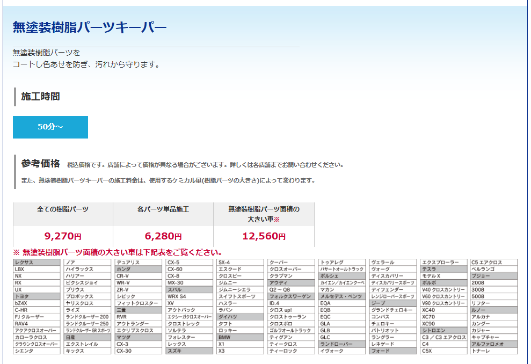Click the 6,280円 price value
The height and width of the screenshot is (364, 531).
point(163,236)
